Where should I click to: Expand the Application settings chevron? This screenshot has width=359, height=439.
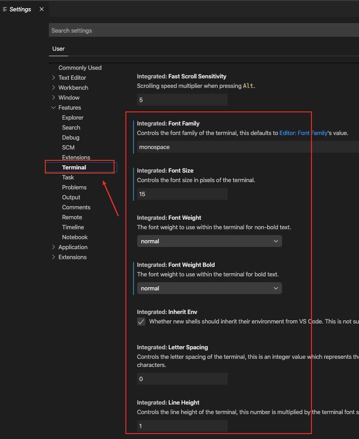click(x=54, y=247)
